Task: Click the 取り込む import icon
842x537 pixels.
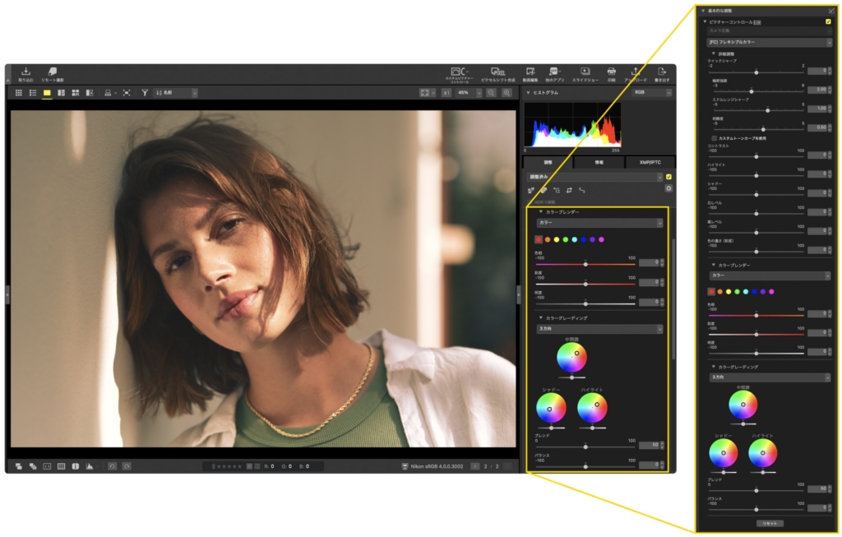Action: (x=25, y=73)
